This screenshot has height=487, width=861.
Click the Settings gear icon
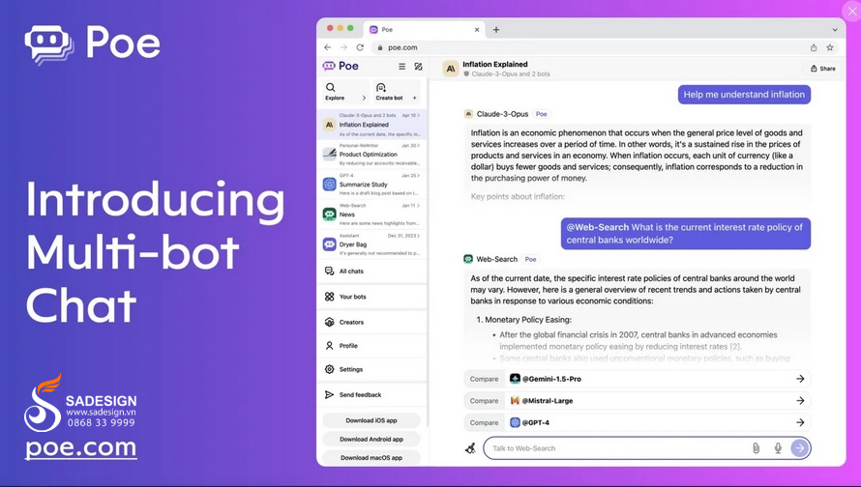pos(330,369)
